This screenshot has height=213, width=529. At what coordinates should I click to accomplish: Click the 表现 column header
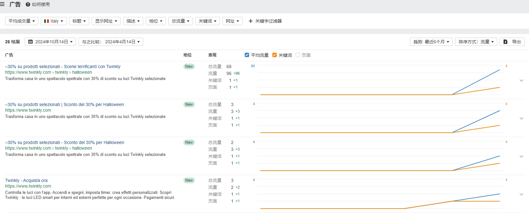(212, 55)
